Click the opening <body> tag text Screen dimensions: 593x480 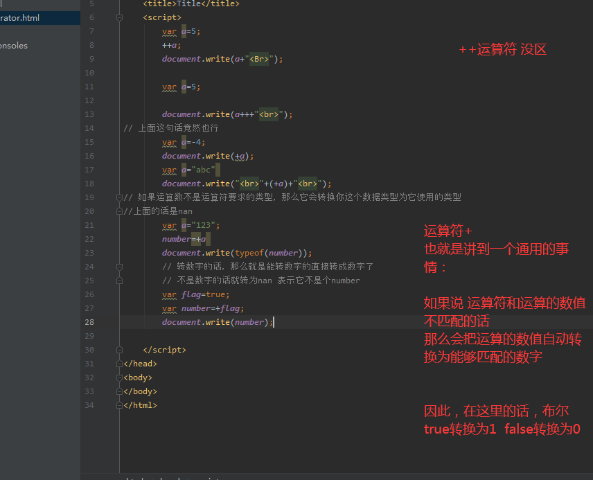point(138,377)
